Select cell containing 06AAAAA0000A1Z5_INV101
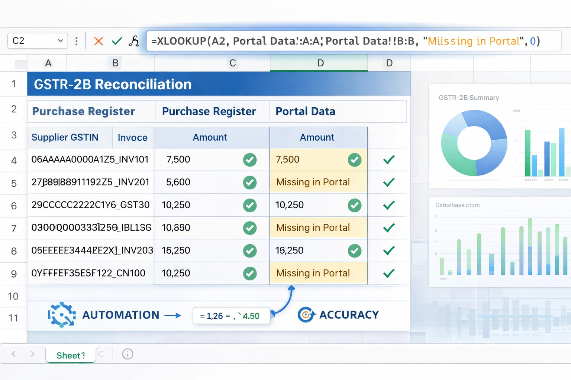 tap(91, 160)
